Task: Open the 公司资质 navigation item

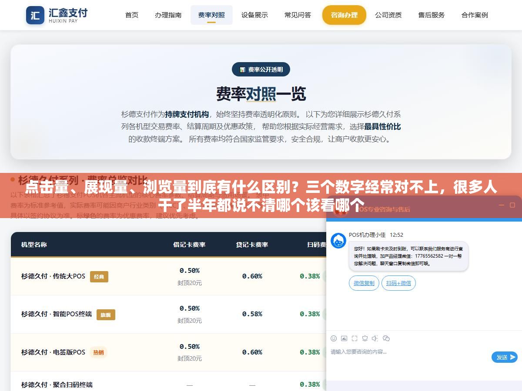Action: 388,15
